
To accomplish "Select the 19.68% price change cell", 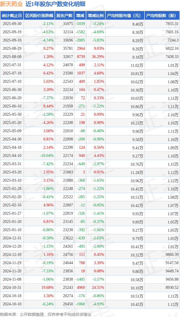I will tap(47, 288).
